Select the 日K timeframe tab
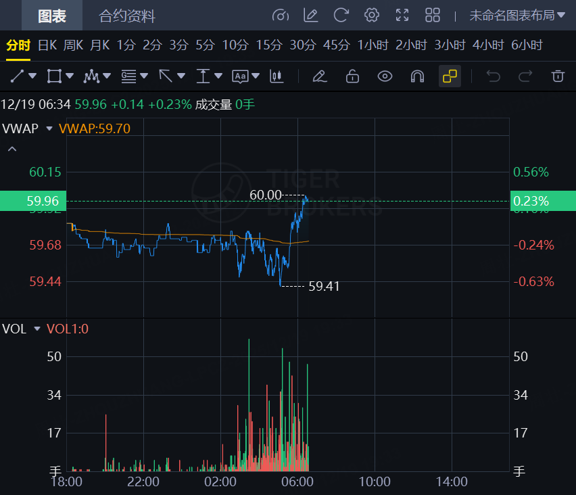 [47, 45]
